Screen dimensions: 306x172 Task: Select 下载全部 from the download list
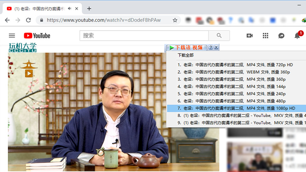186,55
